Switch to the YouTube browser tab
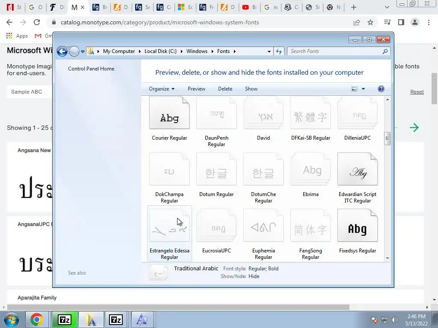The width and height of the screenshot is (438, 328). coord(250,7)
